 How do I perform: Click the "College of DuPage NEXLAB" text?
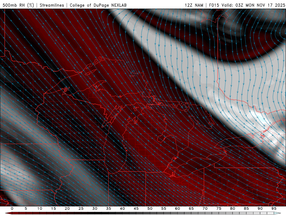[x=98, y=5]
